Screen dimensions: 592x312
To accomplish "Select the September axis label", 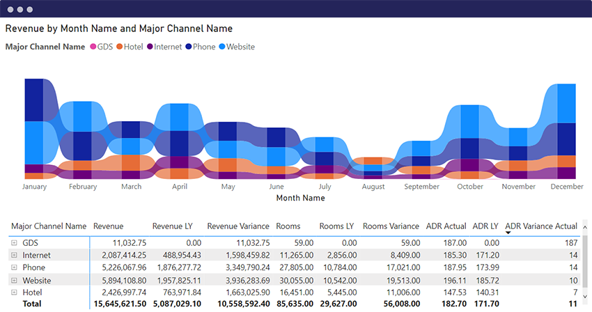I will 422,187.
